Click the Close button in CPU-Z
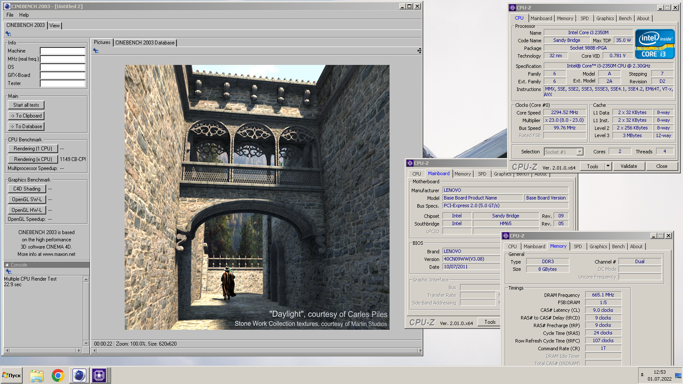The width and height of the screenshot is (683, 384). (x=662, y=167)
